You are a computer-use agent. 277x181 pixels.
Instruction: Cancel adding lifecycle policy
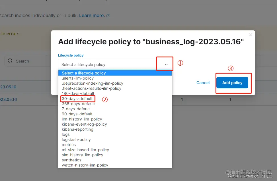coord(203,83)
